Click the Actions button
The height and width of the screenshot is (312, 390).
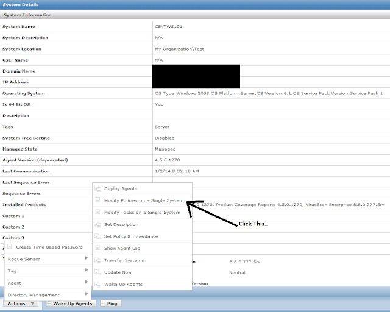[x=21, y=303]
